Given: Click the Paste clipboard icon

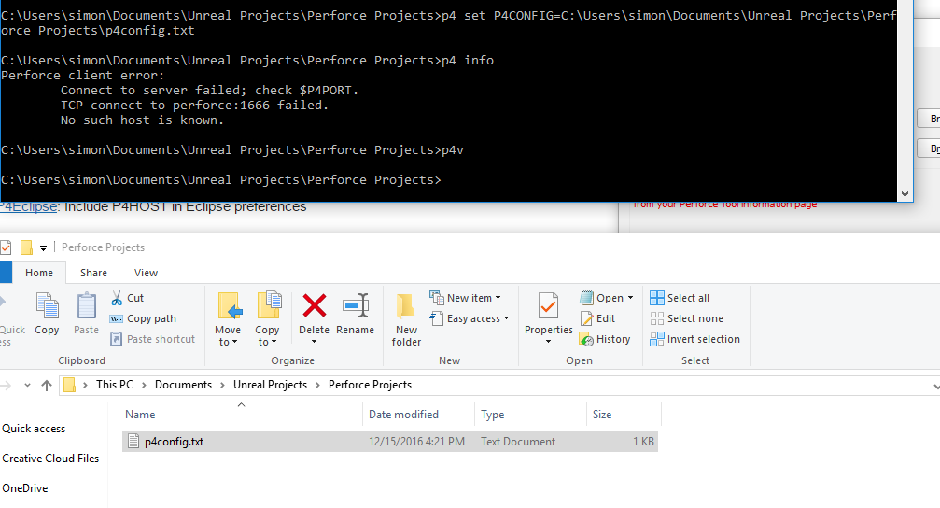Looking at the screenshot, I should 86,306.
